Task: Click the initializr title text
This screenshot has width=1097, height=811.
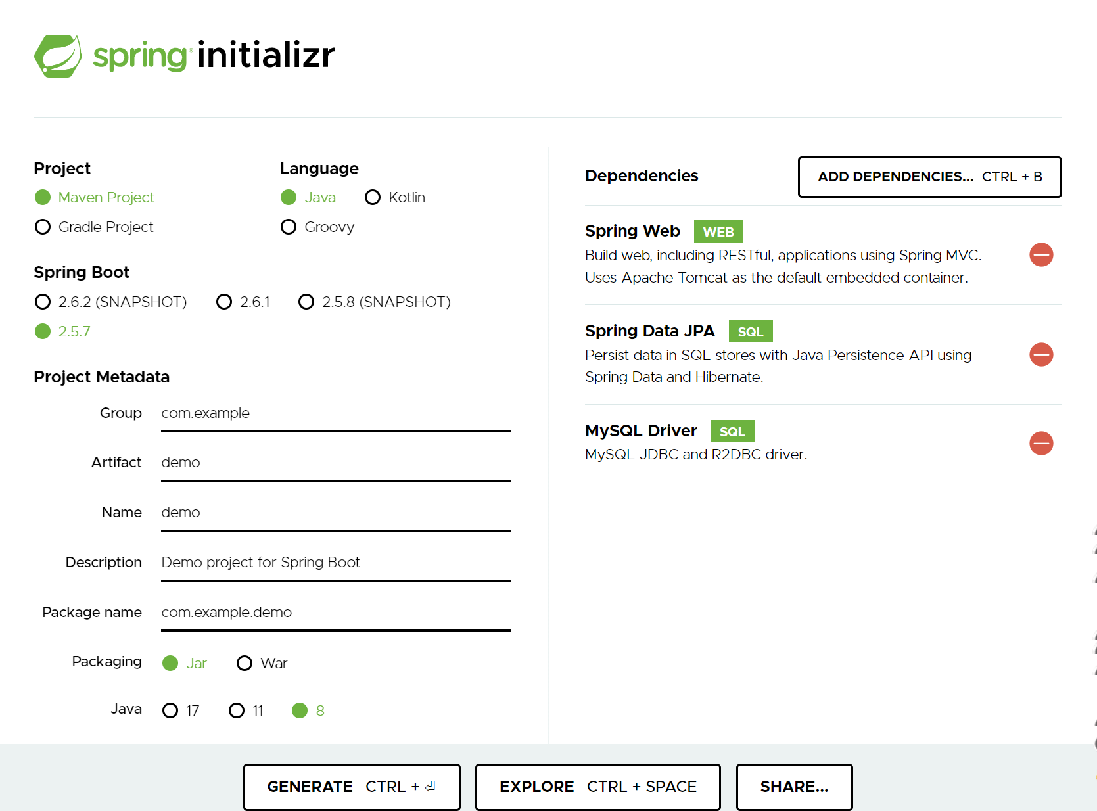Action: 266,55
